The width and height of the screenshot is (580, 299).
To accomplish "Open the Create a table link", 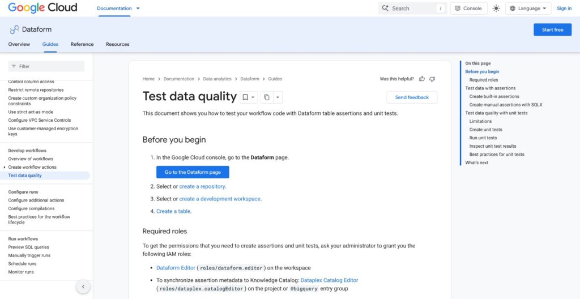I will [x=173, y=211].
